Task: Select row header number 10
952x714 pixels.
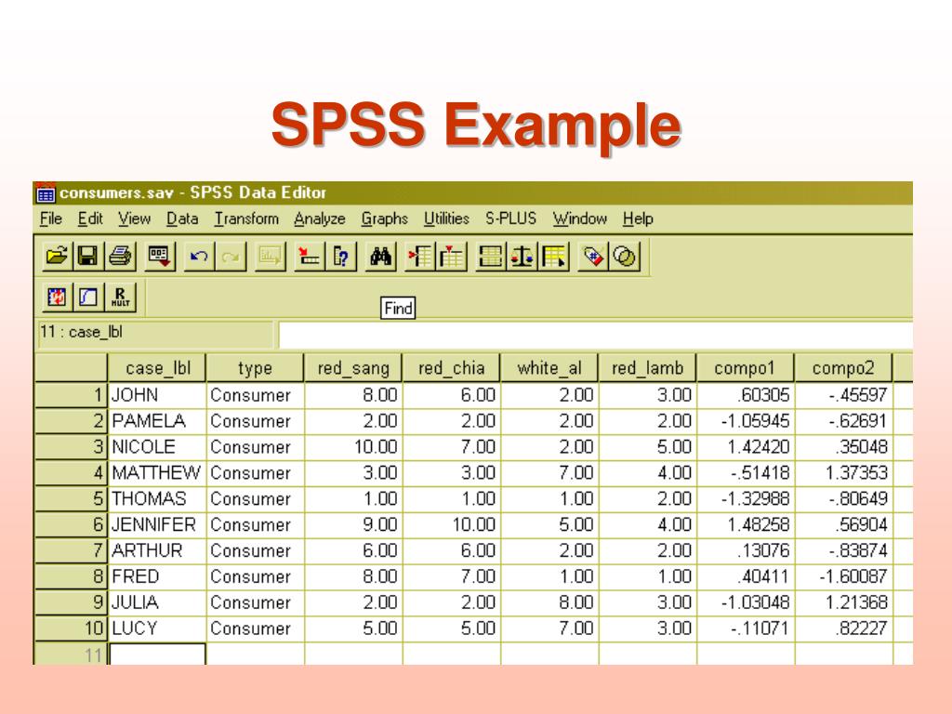Action: point(72,628)
